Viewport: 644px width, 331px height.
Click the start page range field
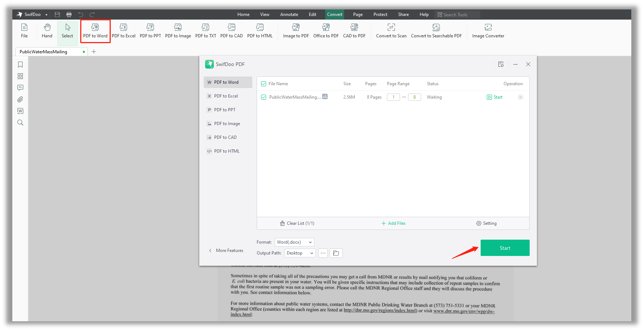394,97
